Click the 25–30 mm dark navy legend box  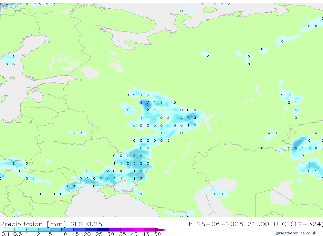(x=103, y=230)
